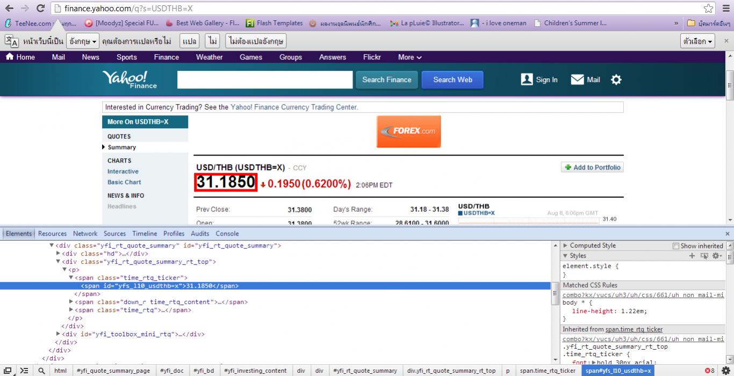Screen dimensions: 734x376
Task: Reload the Yahoo Finance page
Action: click(40, 9)
